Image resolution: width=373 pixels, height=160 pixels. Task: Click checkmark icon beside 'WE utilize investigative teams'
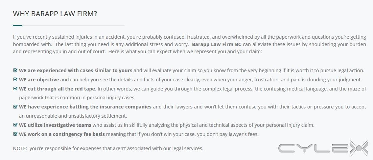pyautogui.click(x=15, y=125)
